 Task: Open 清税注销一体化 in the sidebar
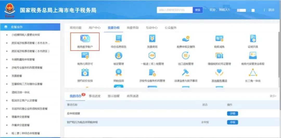tap(21, 92)
